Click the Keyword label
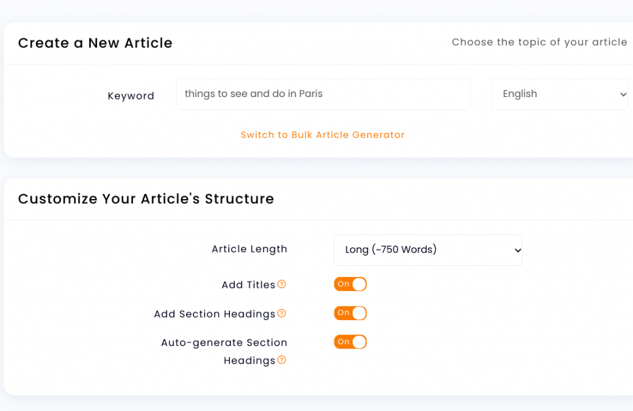The width and height of the screenshot is (633, 411). coord(131,96)
